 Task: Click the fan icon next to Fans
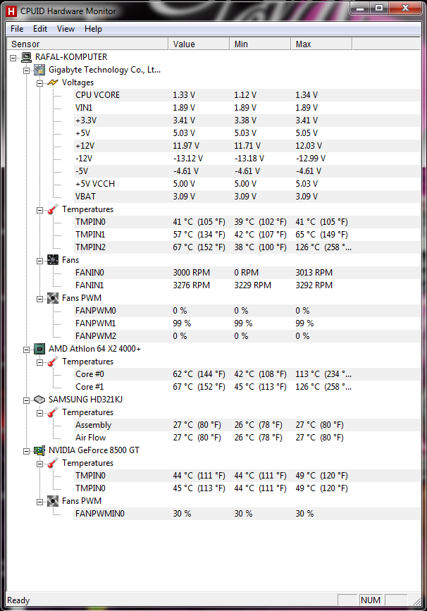(53, 260)
